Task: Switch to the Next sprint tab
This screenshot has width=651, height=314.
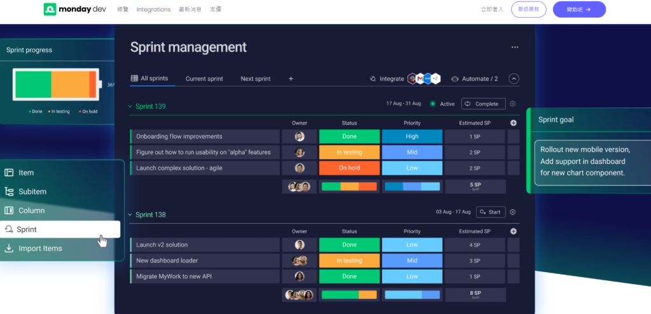Action: (x=256, y=79)
